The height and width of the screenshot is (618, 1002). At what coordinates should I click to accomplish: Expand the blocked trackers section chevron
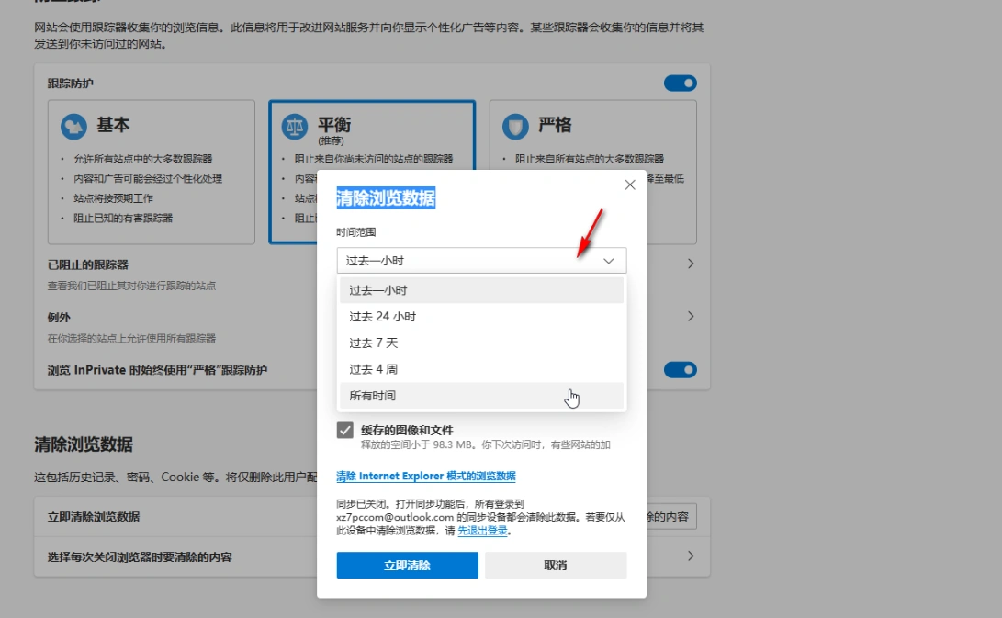(x=691, y=264)
